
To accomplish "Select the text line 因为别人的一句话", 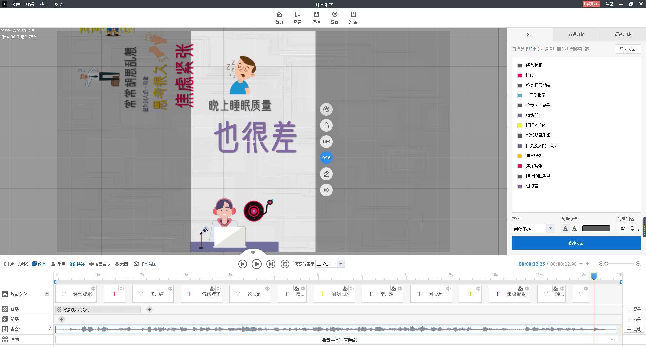I will point(542,146).
